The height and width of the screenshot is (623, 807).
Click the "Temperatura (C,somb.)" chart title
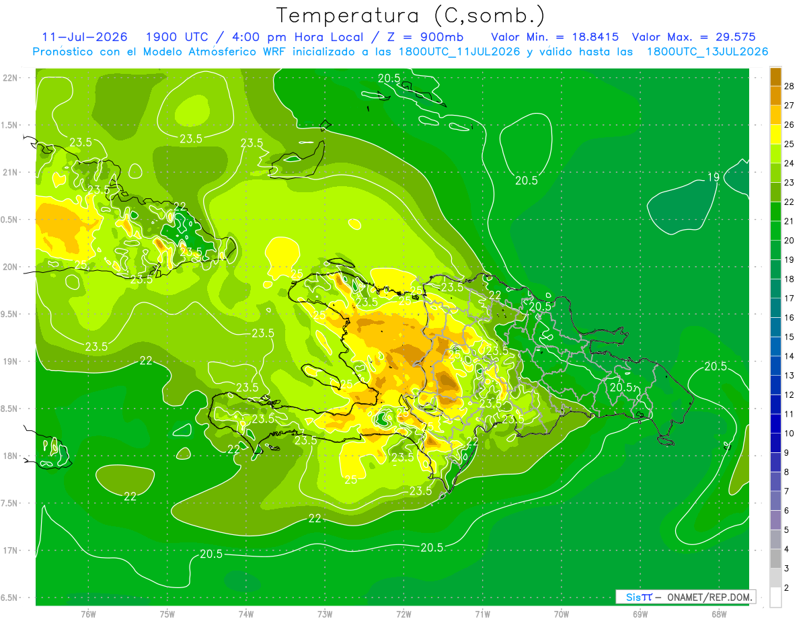[411, 15]
